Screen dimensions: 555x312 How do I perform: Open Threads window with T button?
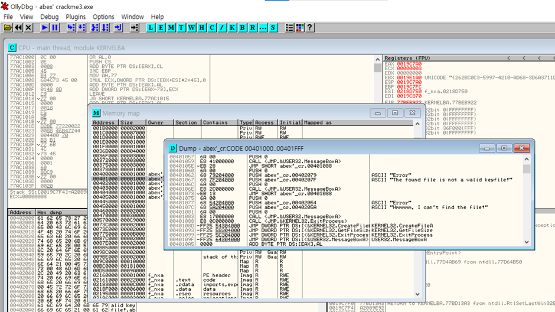click(181, 28)
